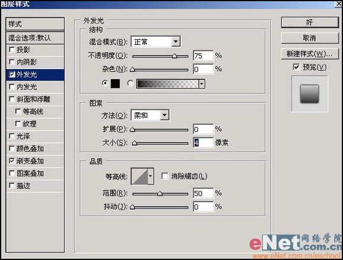Click the 好 (OK) button
The height and width of the screenshot is (260, 343).
pos(309,22)
